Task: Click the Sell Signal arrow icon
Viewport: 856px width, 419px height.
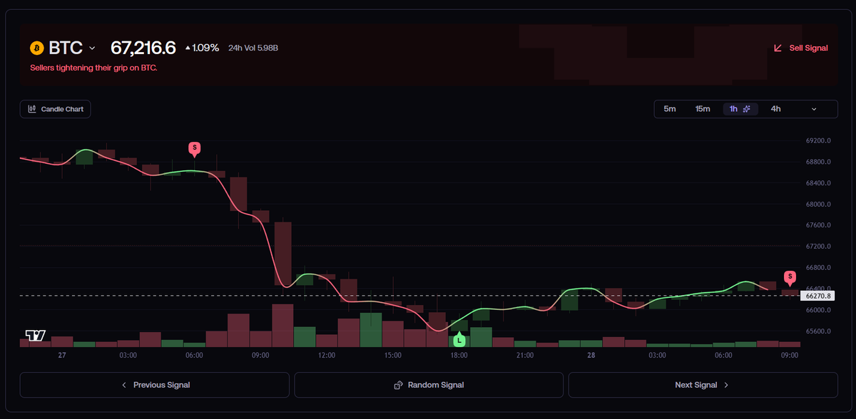Action: pos(778,48)
